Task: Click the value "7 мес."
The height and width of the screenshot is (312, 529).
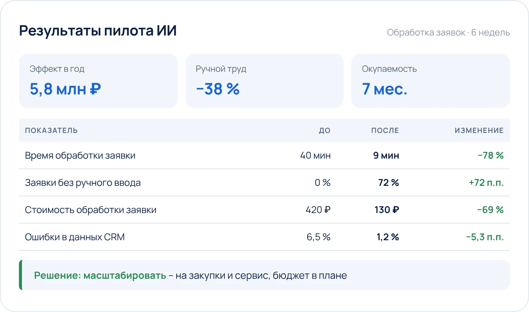Action: [384, 90]
